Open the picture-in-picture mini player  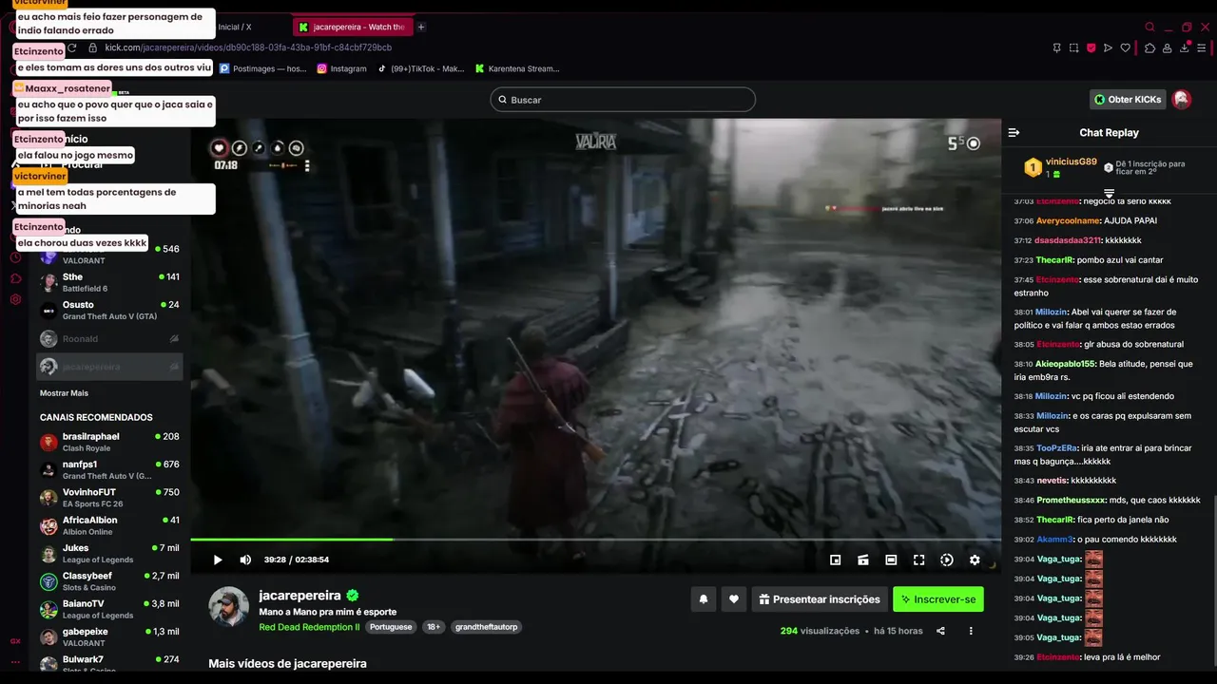click(835, 560)
